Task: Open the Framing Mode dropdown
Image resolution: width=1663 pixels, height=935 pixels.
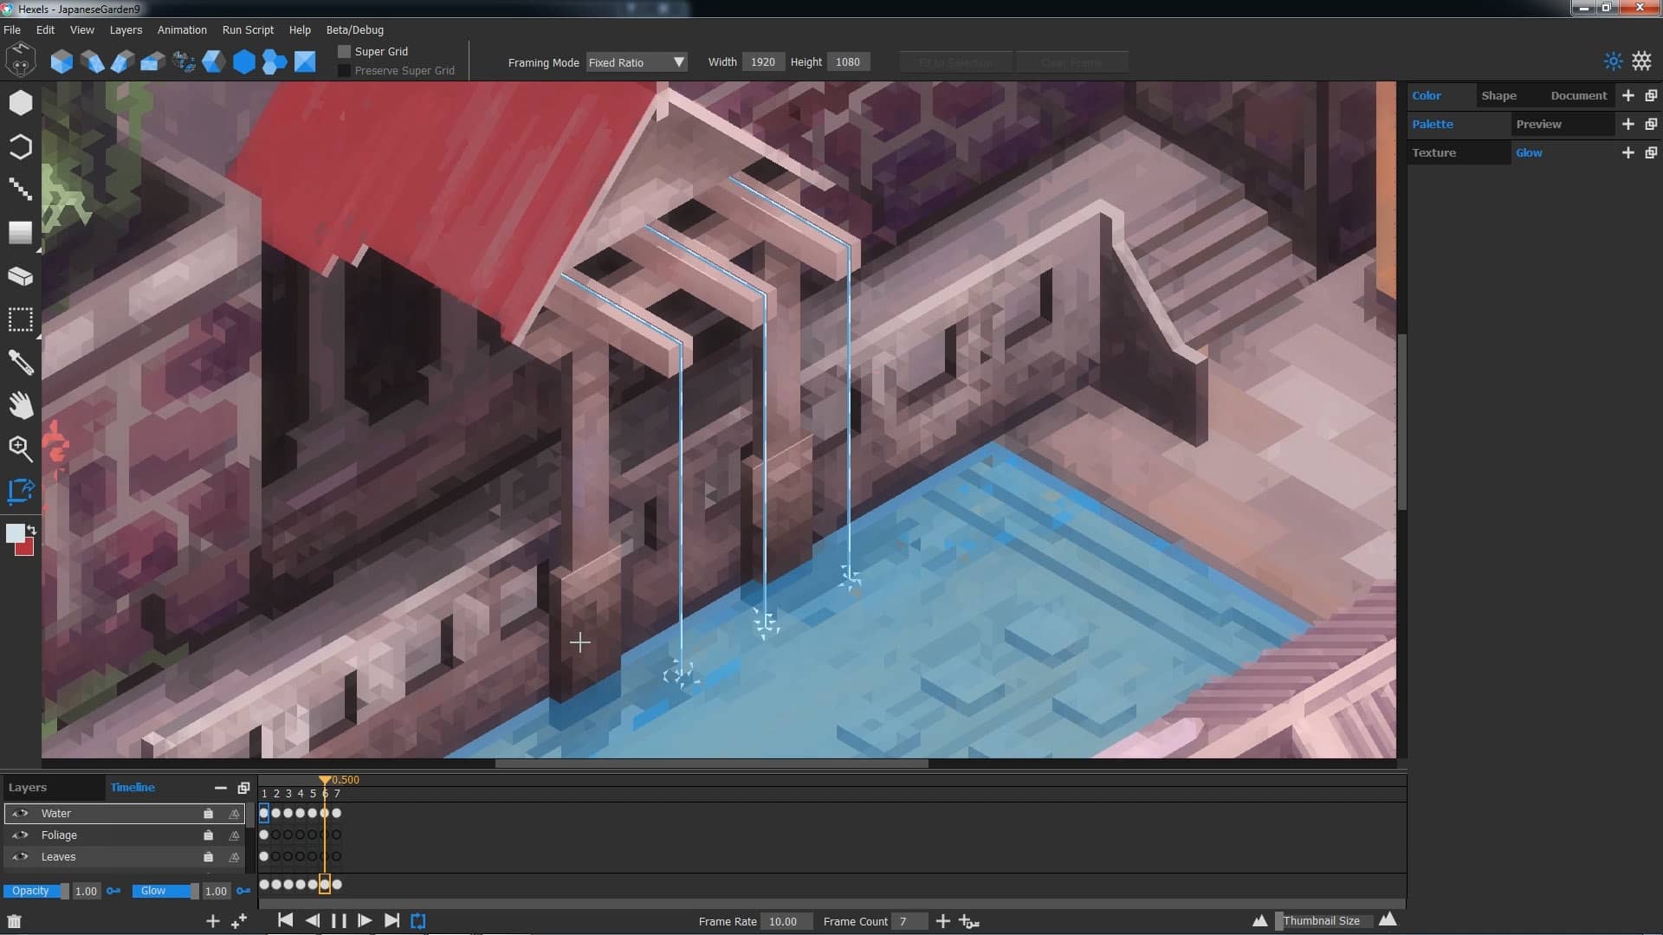Action: click(x=637, y=62)
